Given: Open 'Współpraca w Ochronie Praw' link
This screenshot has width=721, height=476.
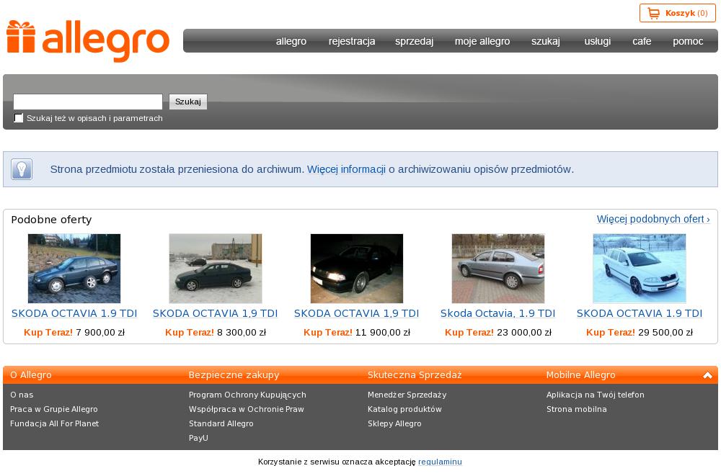Looking at the screenshot, I should tap(247, 409).
